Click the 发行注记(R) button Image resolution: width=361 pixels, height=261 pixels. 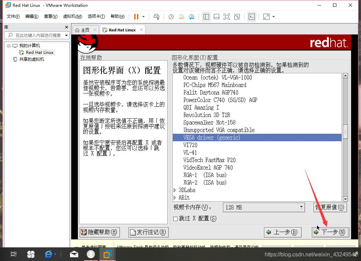point(149,232)
